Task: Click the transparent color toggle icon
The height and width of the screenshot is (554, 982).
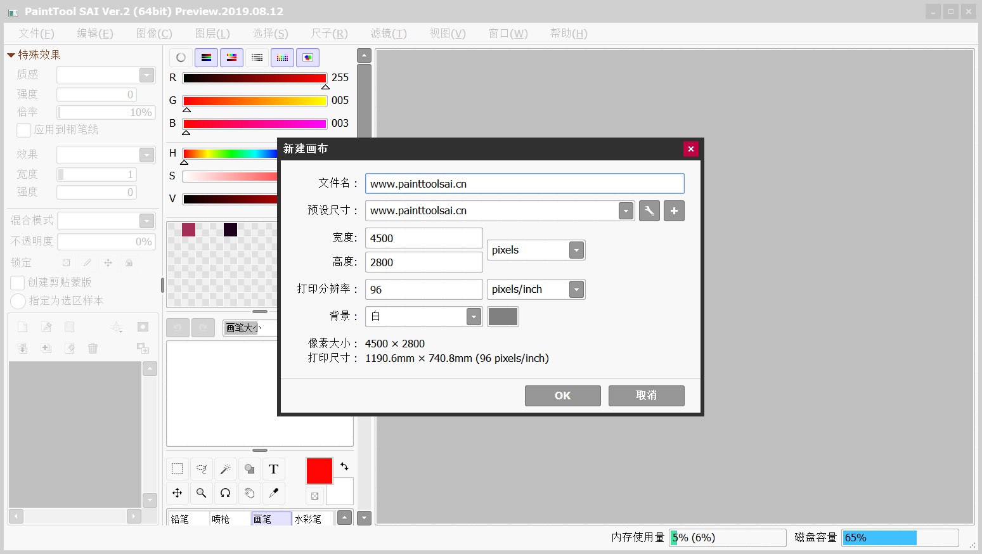Action: 314,496
